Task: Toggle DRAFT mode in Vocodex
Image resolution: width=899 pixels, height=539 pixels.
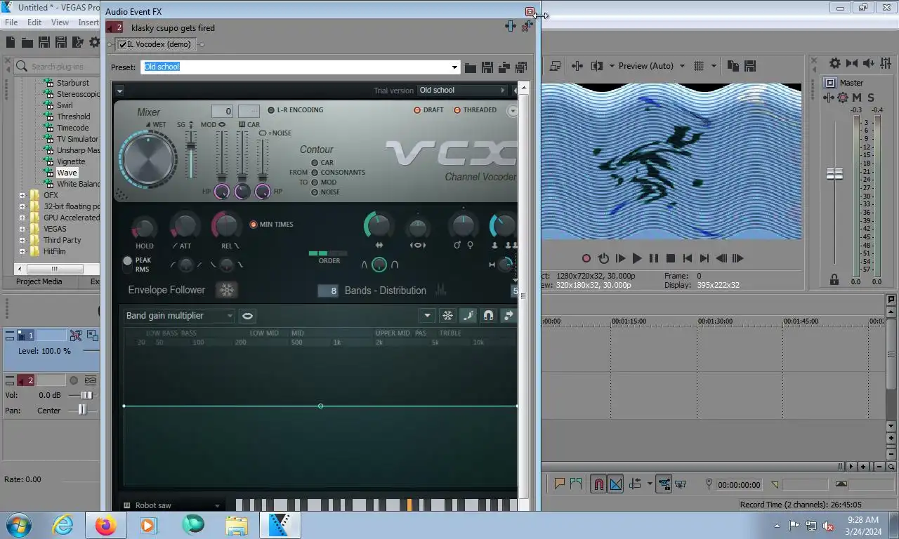Action: [x=417, y=110]
